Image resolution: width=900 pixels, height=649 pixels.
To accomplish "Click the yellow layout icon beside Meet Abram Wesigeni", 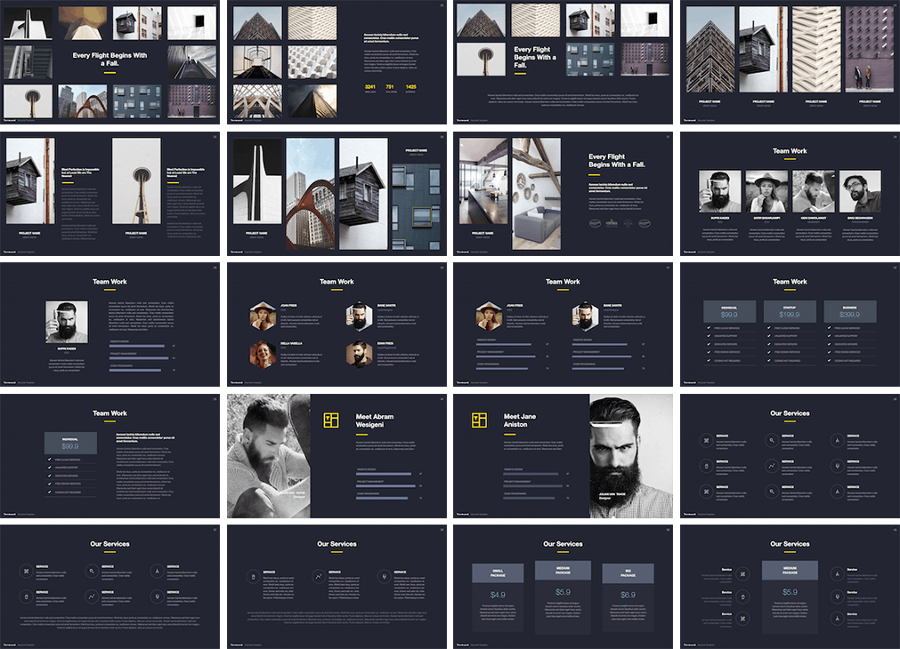I will coord(331,421).
